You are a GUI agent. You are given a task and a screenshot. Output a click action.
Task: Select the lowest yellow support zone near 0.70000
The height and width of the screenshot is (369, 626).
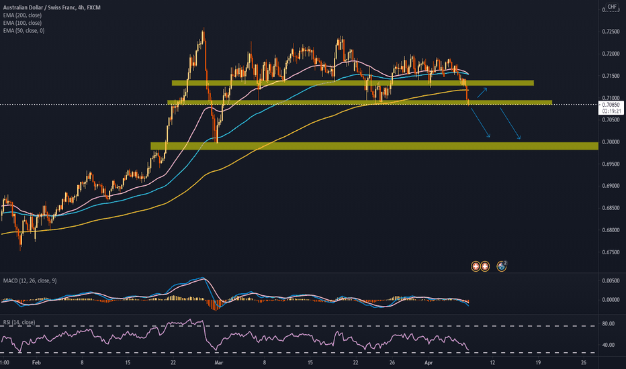(375, 146)
